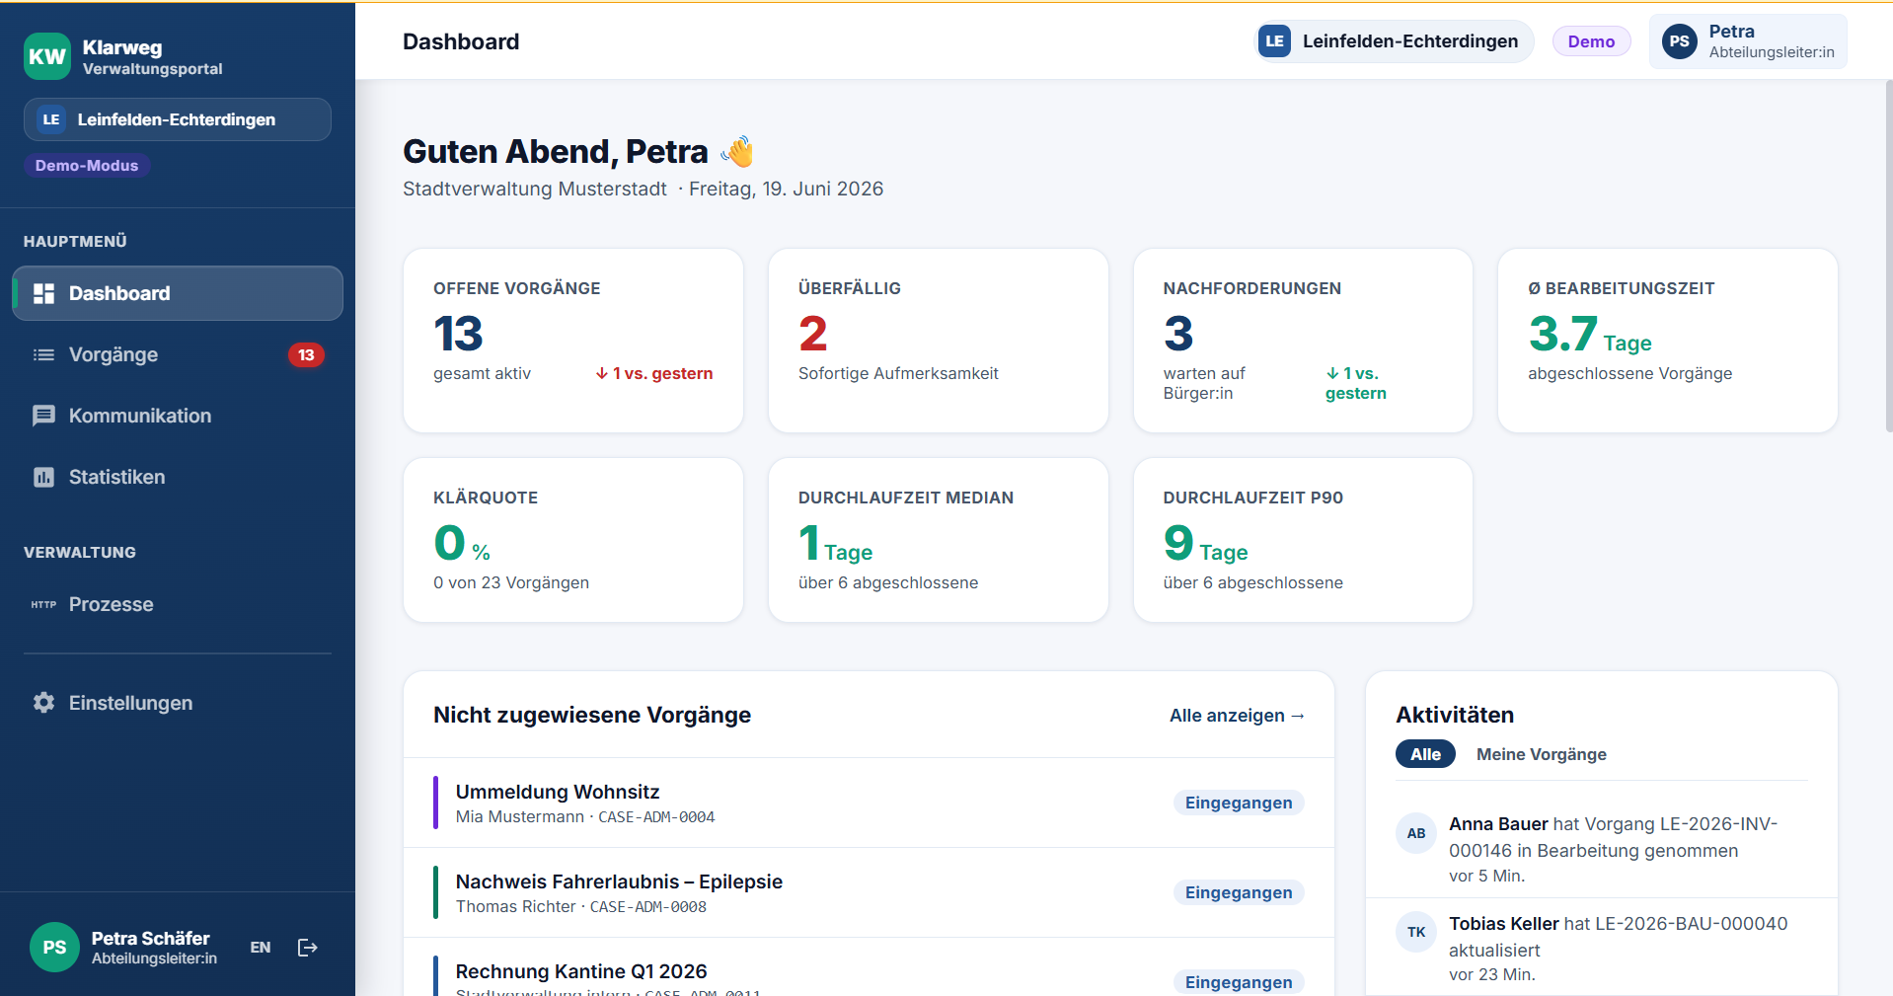Click the logout arrow icon

(308, 948)
